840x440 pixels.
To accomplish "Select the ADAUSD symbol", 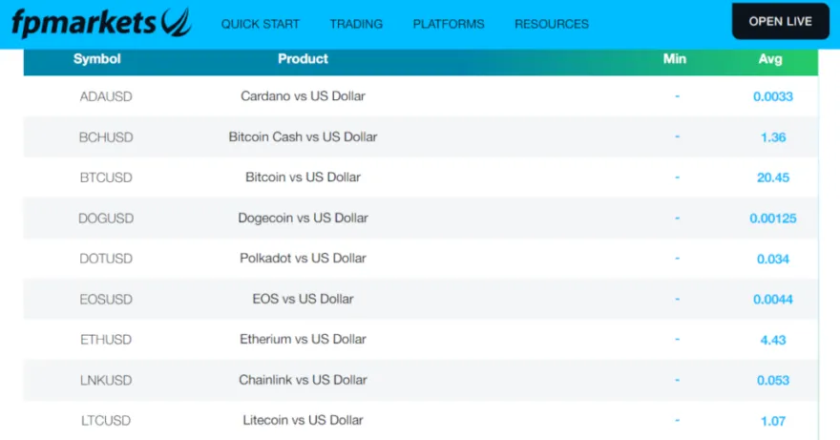I will tap(105, 96).
